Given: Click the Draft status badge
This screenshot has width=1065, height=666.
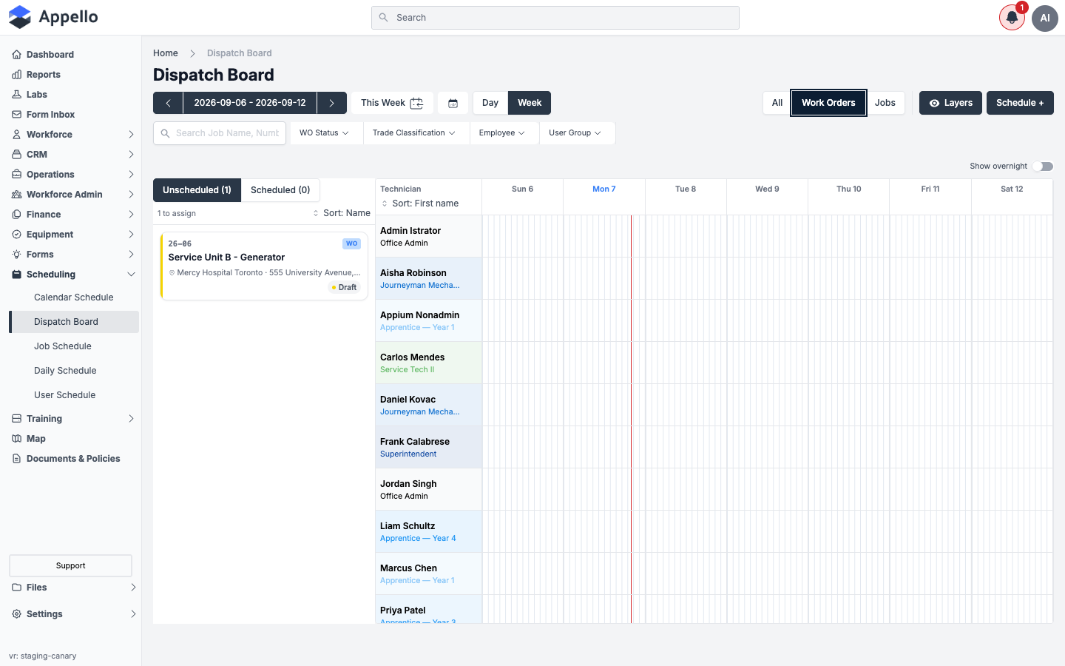Looking at the screenshot, I should pos(344,288).
